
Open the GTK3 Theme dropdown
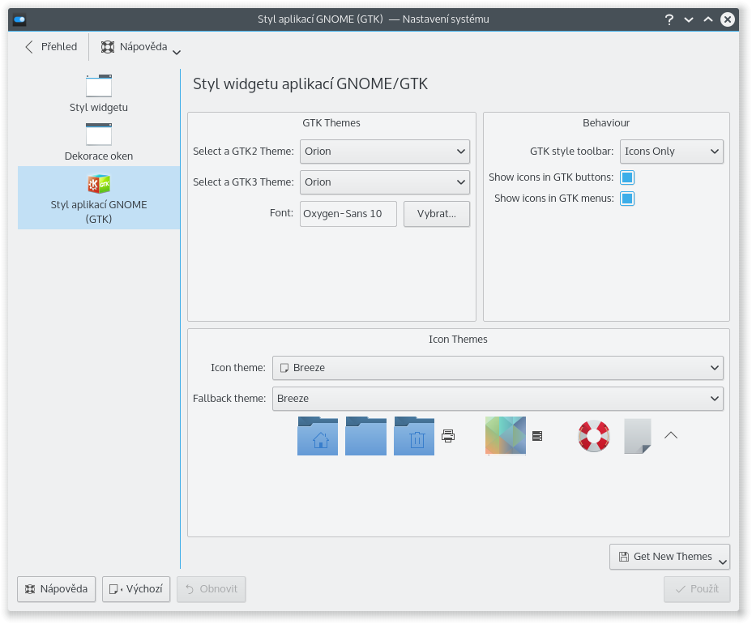pyautogui.click(x=385, y=182)
